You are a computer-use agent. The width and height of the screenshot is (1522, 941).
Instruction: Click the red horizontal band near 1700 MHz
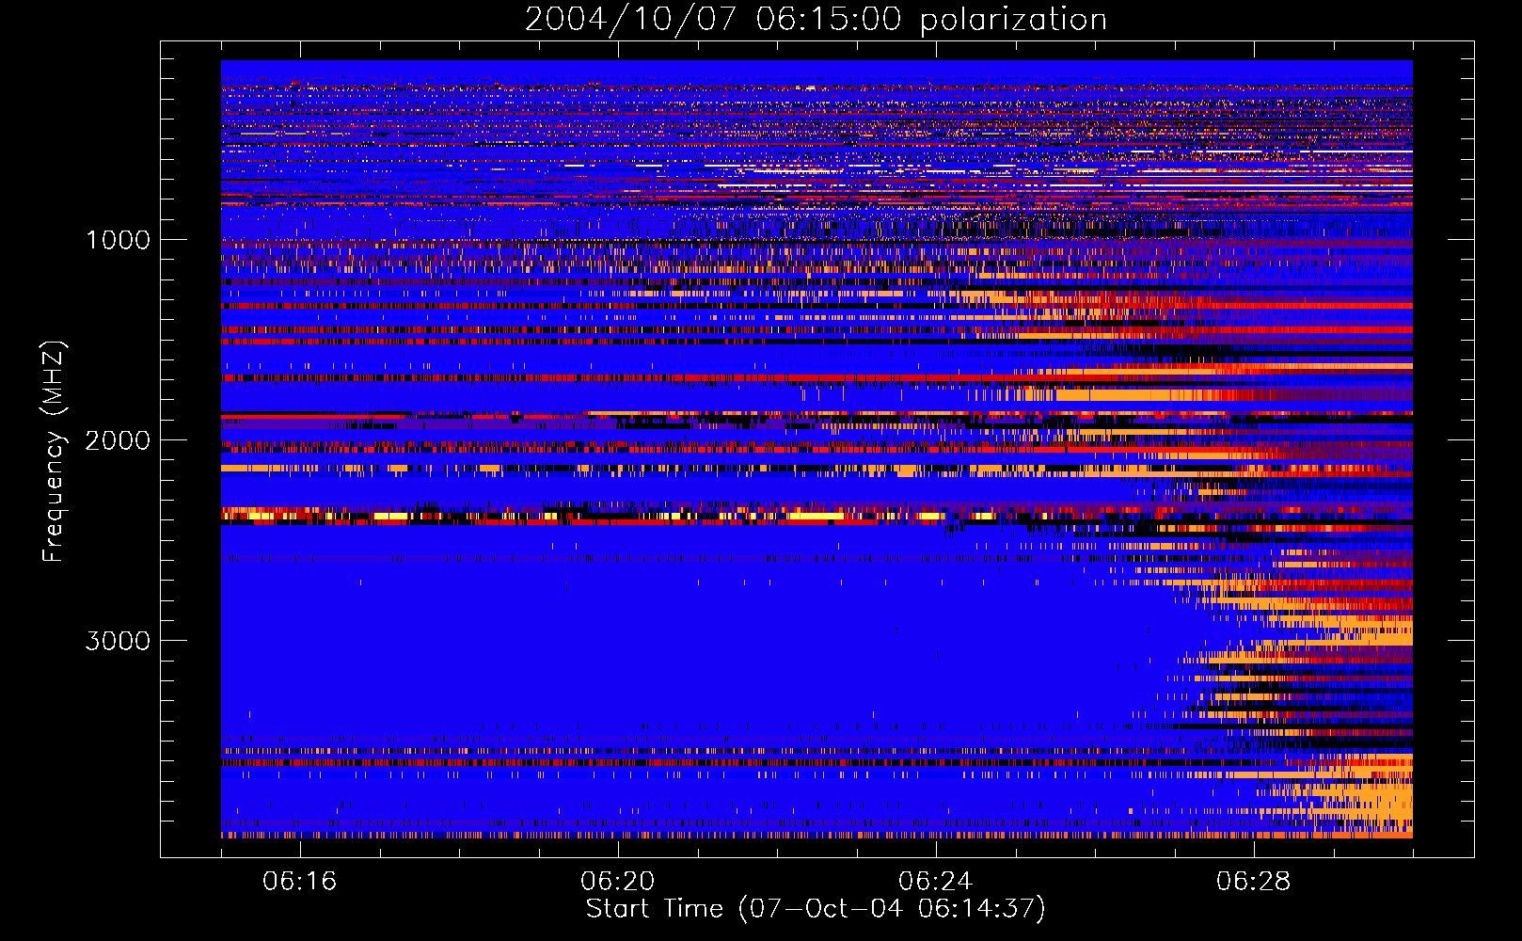(x=753, y=377)
